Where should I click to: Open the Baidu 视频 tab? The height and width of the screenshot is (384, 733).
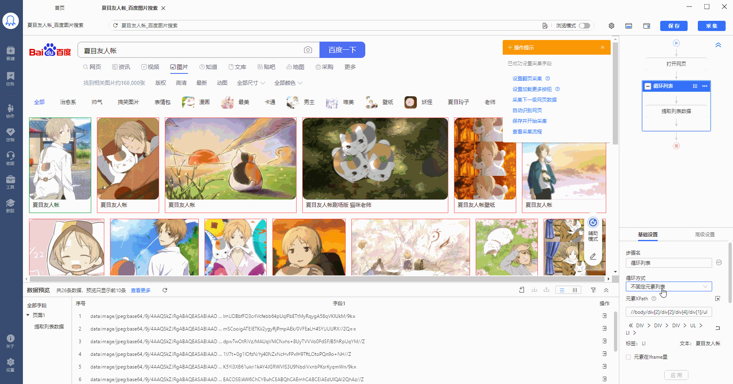(150, 67)
